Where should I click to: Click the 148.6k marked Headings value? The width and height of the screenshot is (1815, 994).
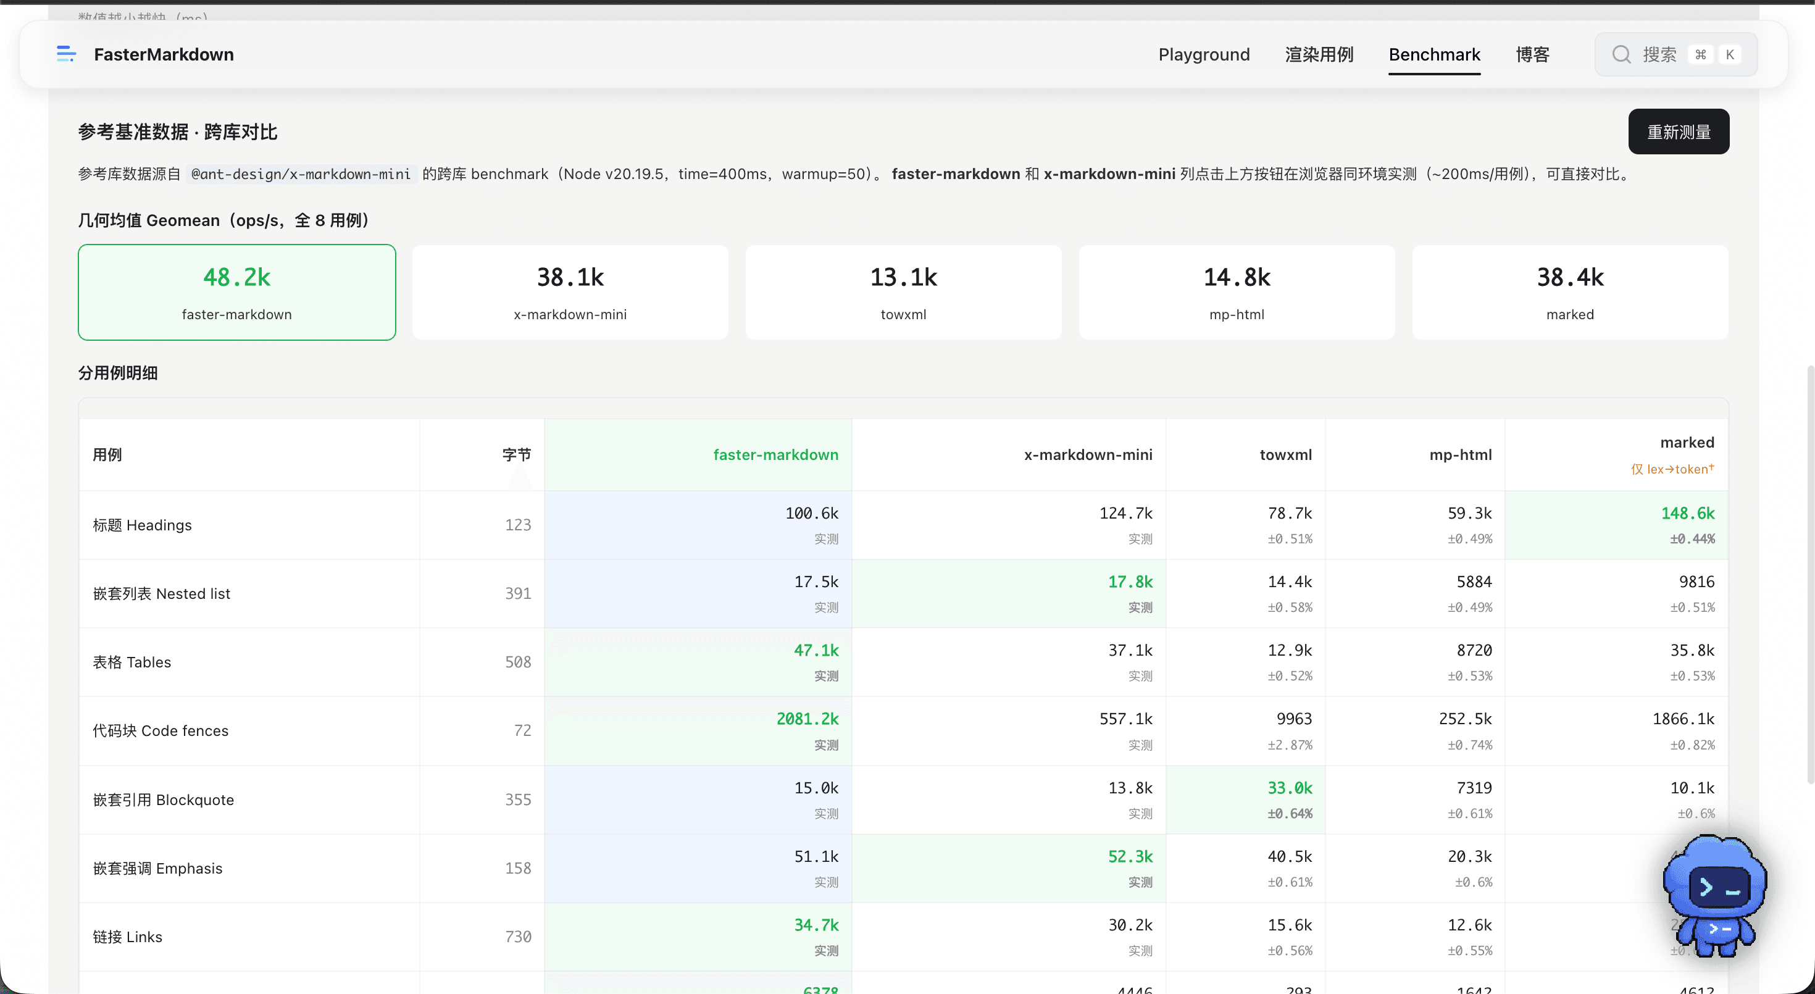click(x=1687, y=513)
